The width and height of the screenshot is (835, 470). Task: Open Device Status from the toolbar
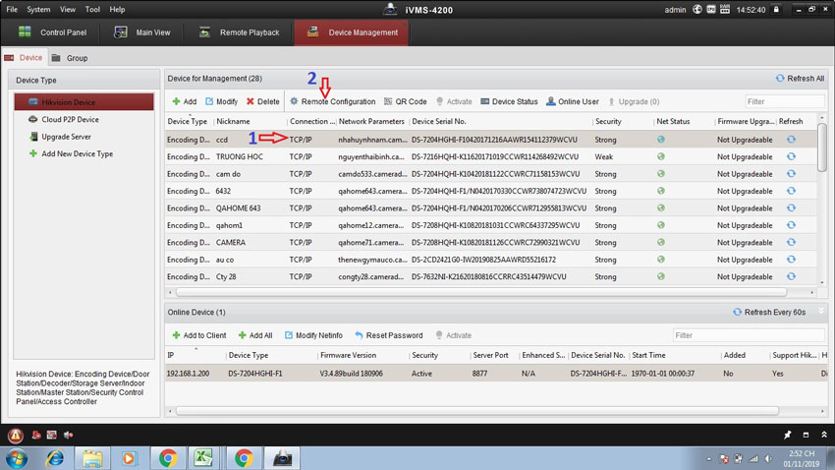coord(509,101)
